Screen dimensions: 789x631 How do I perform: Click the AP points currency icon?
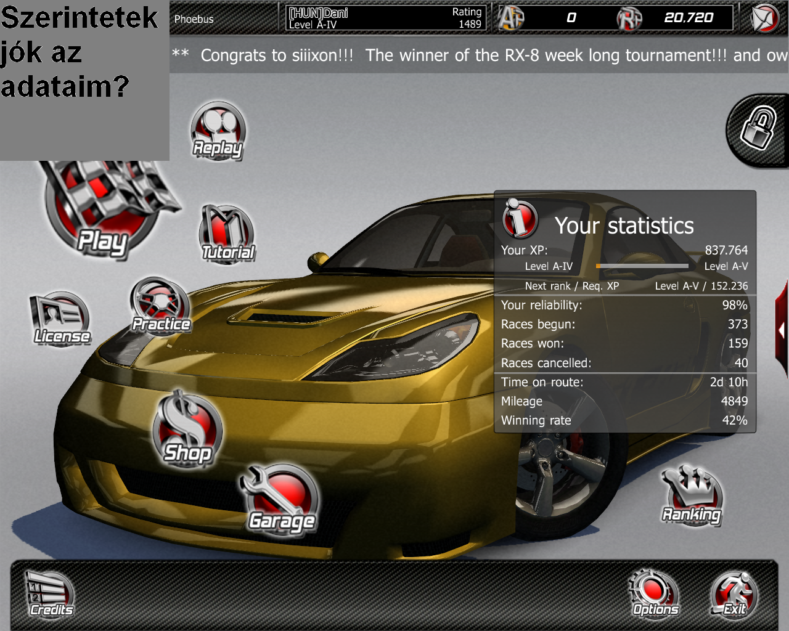(511, 18)
